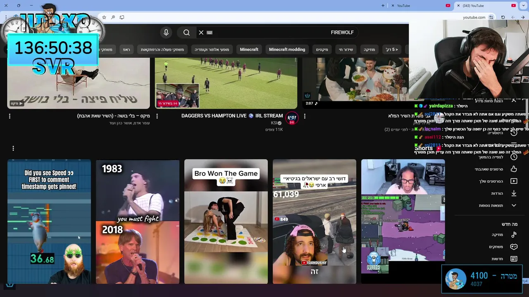Select the ראפ filter chip

coord(126,49)
